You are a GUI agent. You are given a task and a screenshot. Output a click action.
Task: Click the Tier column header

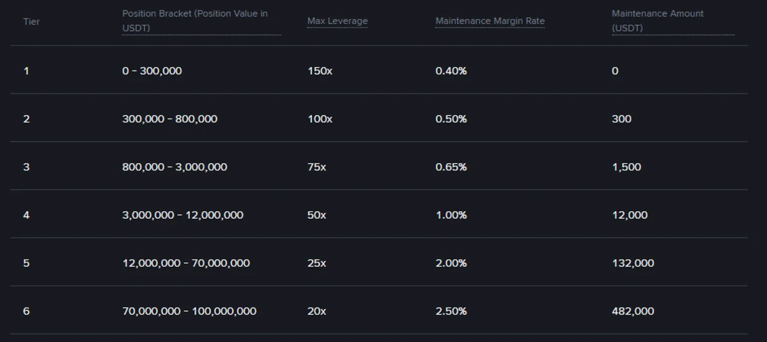31,22
